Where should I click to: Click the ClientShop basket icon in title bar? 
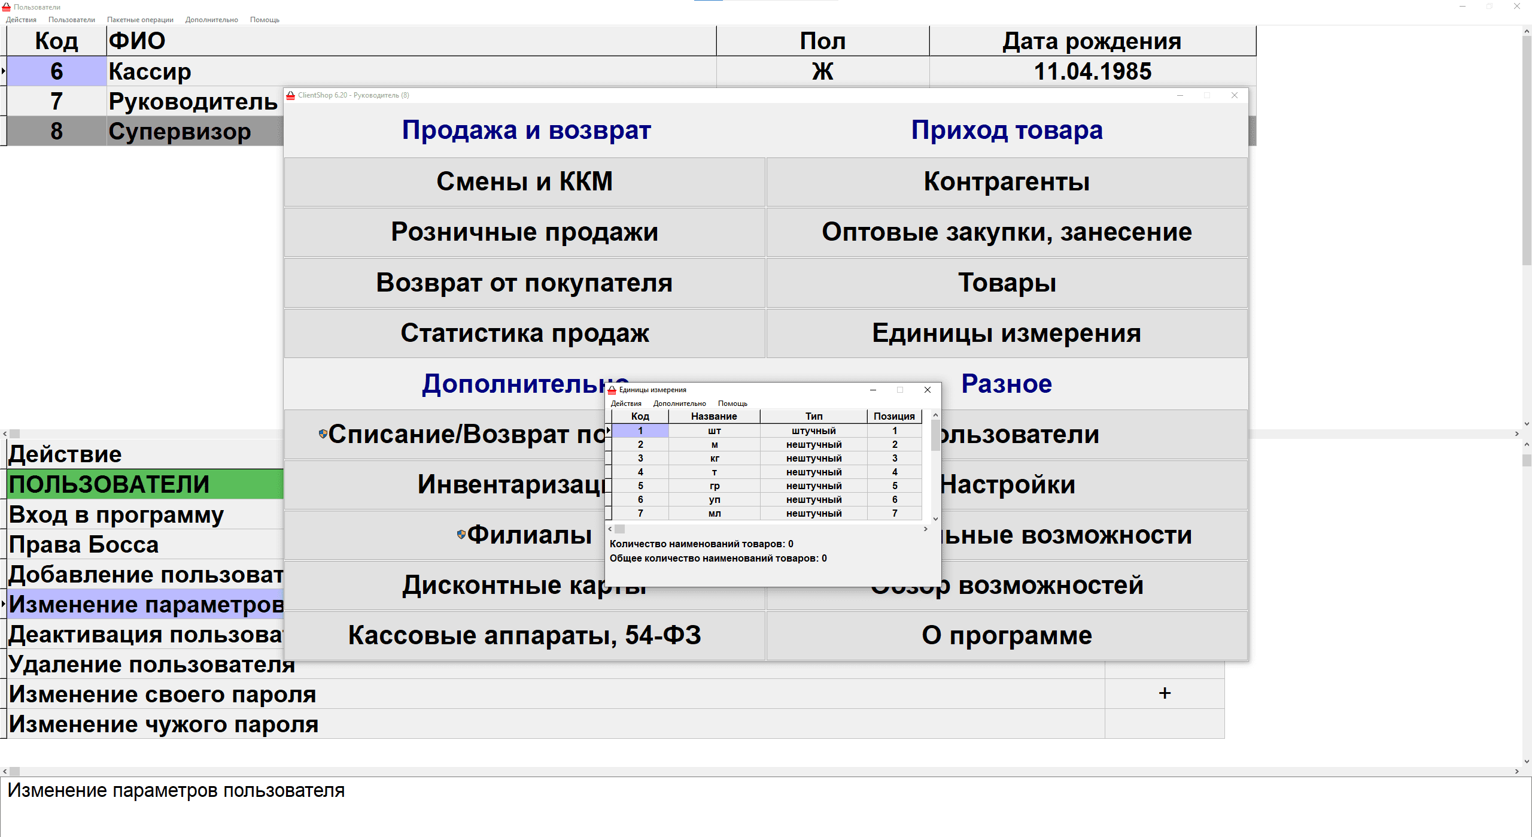click(291, 95)
